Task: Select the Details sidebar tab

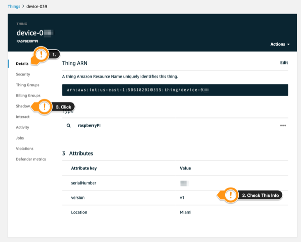Action: [22, 64]
